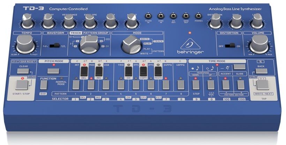
Task: Click the red LED above PITCH MODE button
Action: [x=53, y=65]
